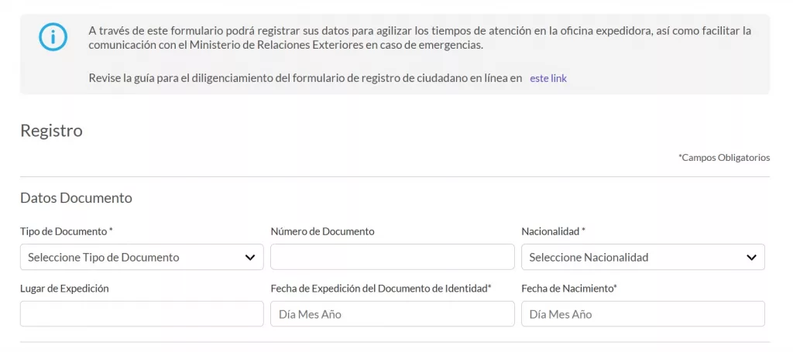Viewport: 793px width, 352px height.
Task: Click the chevron arrow in Tipo de Documento
Action: coord(250,257)
